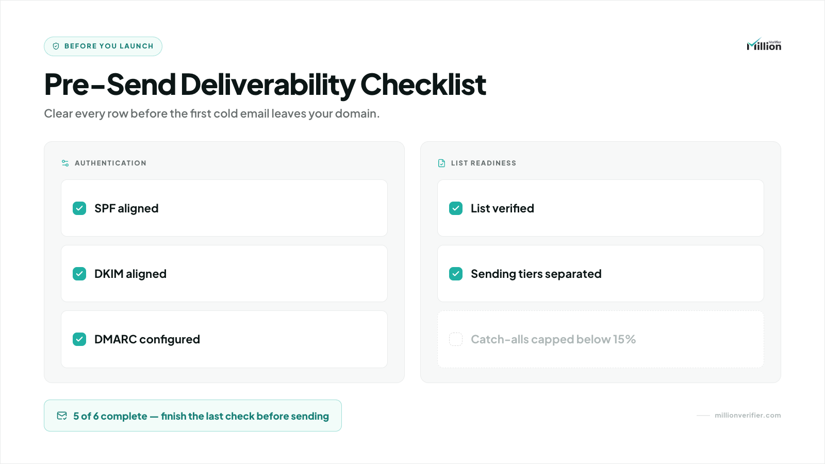825x464 pixels.
Task: Click the List Readiness document icon
Action: (x=441, y=163)
